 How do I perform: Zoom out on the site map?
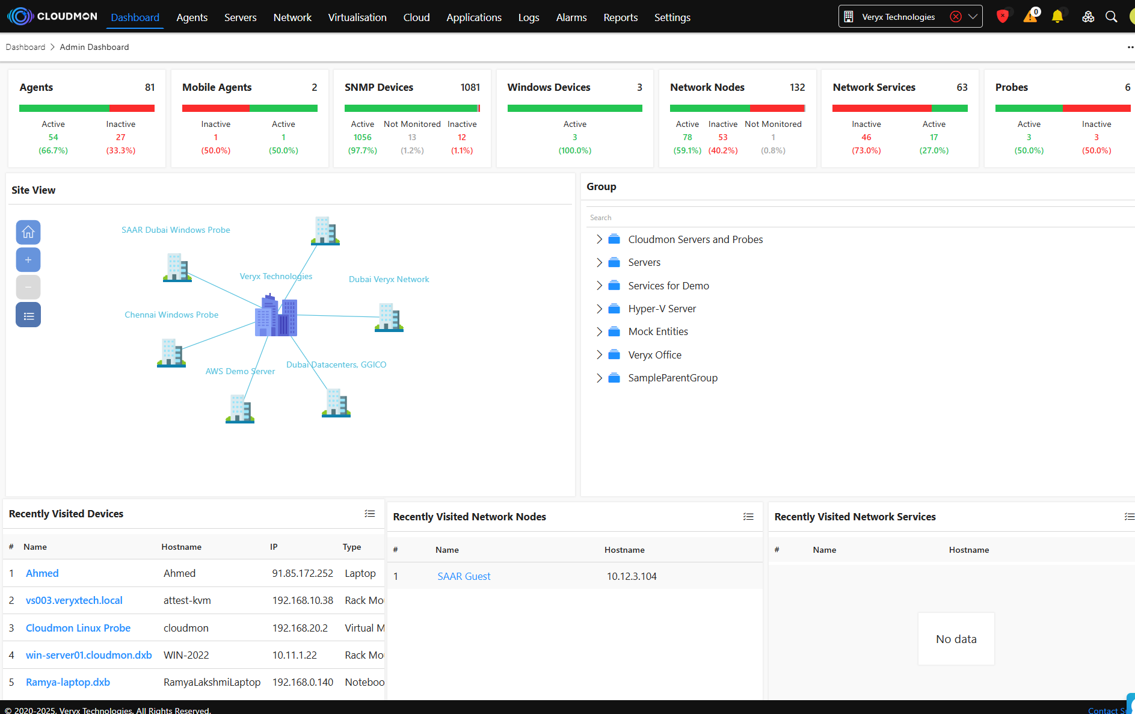coord(28,288)
